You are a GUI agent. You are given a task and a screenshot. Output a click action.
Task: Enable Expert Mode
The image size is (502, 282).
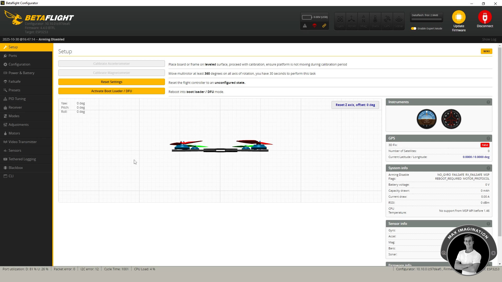coord(413,28)
